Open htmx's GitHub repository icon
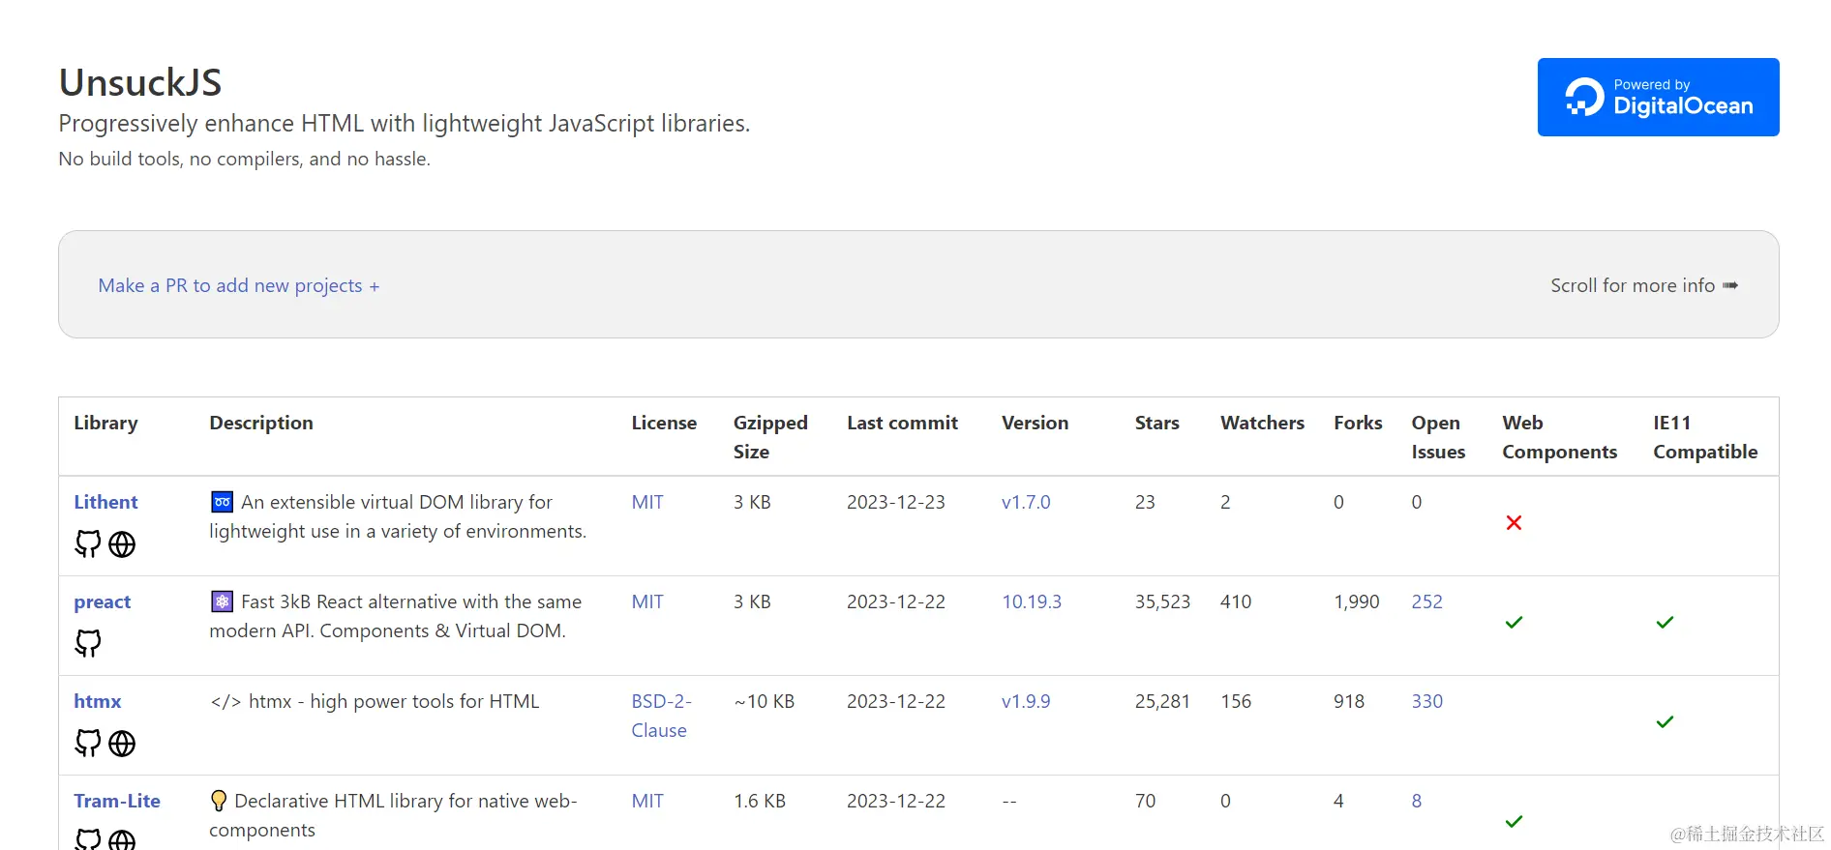The height and width of the screenshot is (850, 1831). [88, 744]
